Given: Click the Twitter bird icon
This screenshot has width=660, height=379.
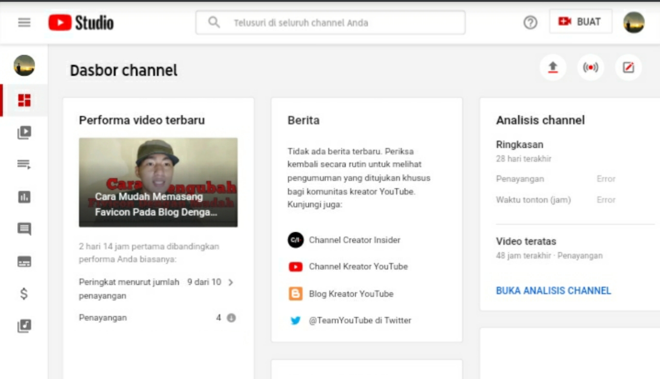Looking at the screenshot, I should (295, 320).
